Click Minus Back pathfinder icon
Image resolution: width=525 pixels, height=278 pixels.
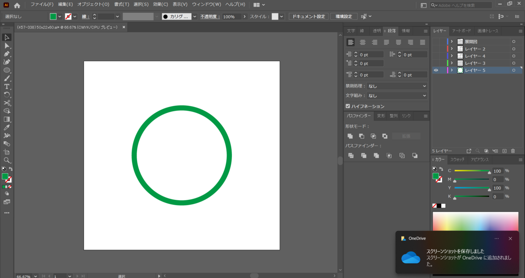(415, 156)
